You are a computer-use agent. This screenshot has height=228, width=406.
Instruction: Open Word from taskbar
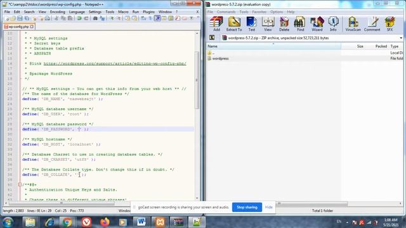click(141, 222)
